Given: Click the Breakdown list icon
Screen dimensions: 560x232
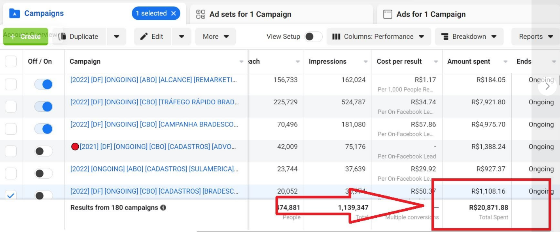Looking at the screenshot, I should pos(445,36).
